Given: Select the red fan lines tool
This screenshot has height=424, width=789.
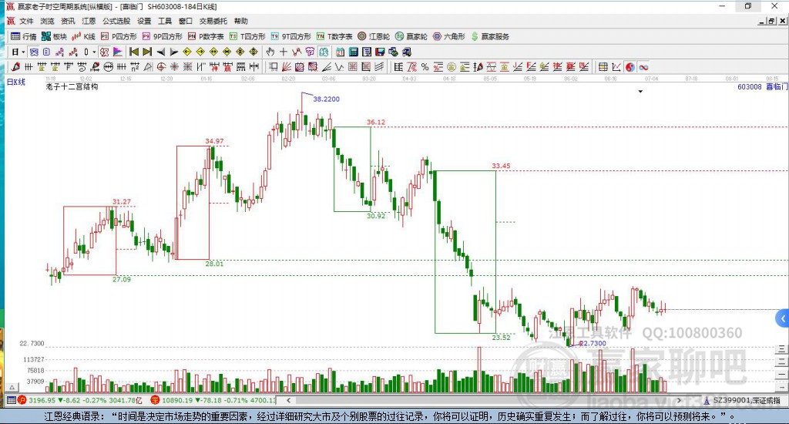Looking at the screenshot, I should [287, 67].
